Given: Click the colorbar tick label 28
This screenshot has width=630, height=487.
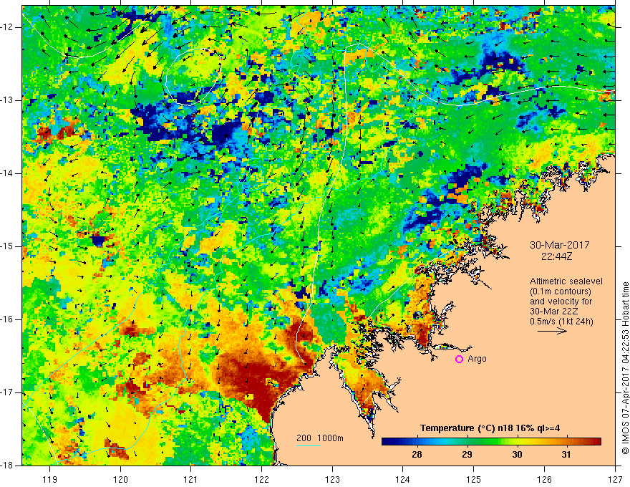Looking at the screenshot, I should coord(417,455).
